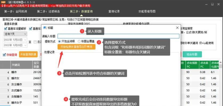Switch to 第一步:全网找词 tab
Viewport: 223px width, 106px height.
[15, 11]
